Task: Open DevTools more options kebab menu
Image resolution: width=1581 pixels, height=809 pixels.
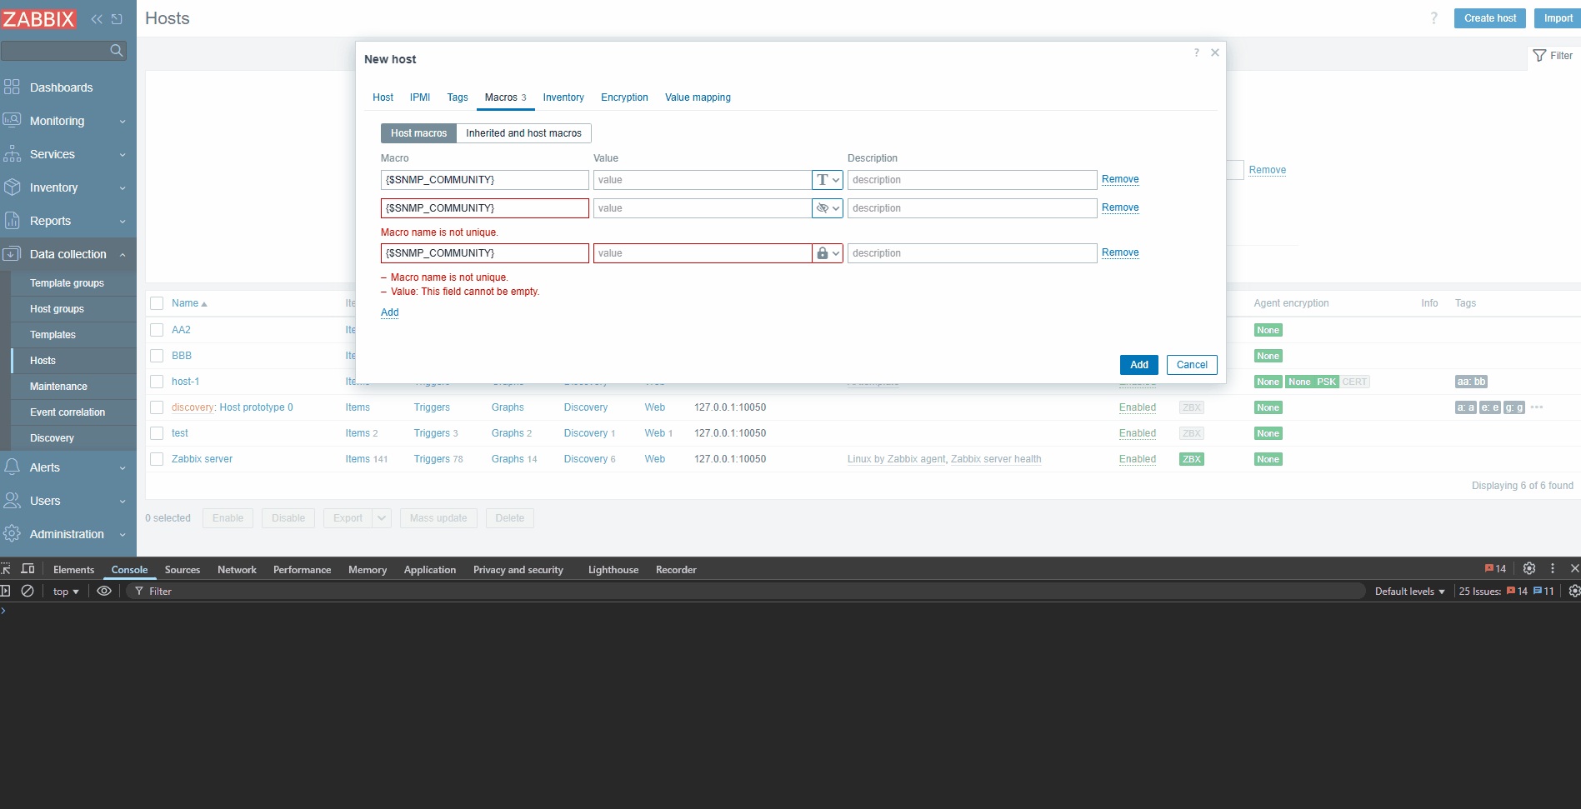Action: tap(1553, 568)
